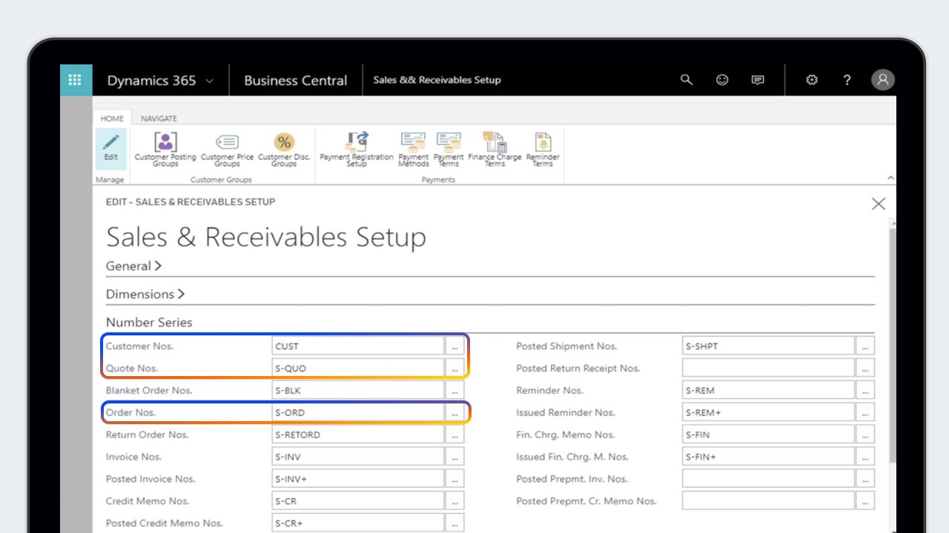Image resolution: width=949 pixels, height=533 pixels.
Task: Open lookup for Posted Invoice Nos.
Action: pyautogui.click(x=454, y=479)
